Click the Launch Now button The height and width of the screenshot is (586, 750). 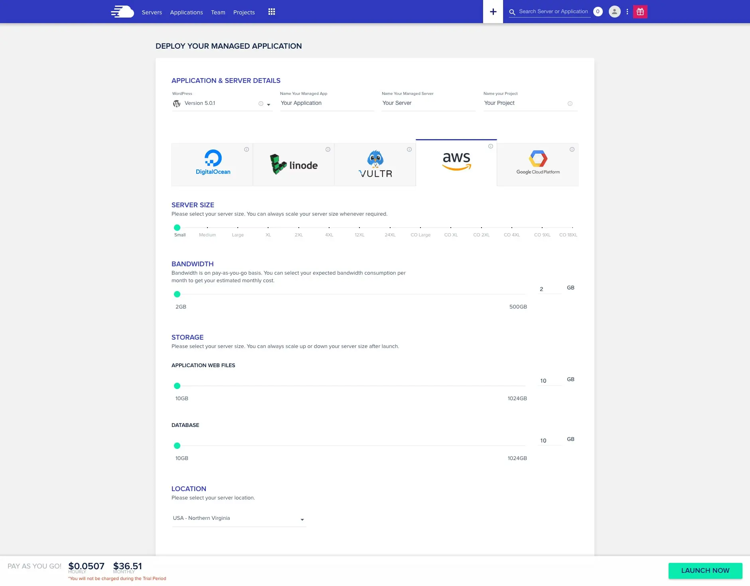tap(705, 570)
